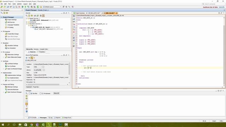Screen dimensions: 226x127
Task: Click the red X delete icon in main toolbar
Action: pos(19,7)
